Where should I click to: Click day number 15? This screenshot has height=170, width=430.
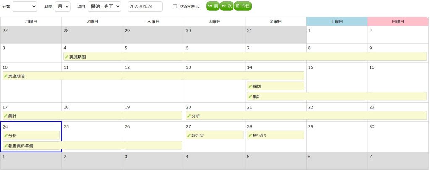310,67
